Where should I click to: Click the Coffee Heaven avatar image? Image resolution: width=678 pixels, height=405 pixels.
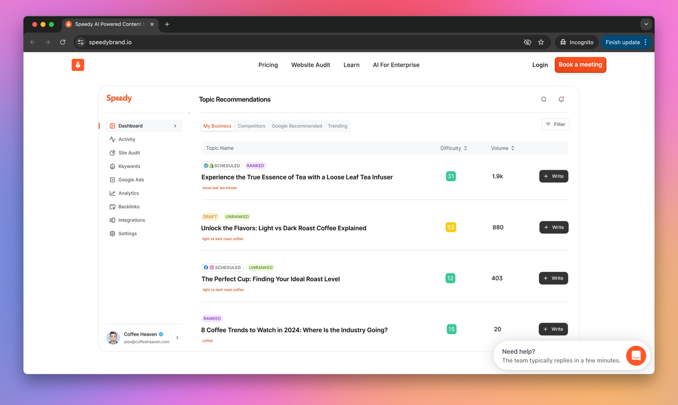pyautogui.click(x=113, y=337)
